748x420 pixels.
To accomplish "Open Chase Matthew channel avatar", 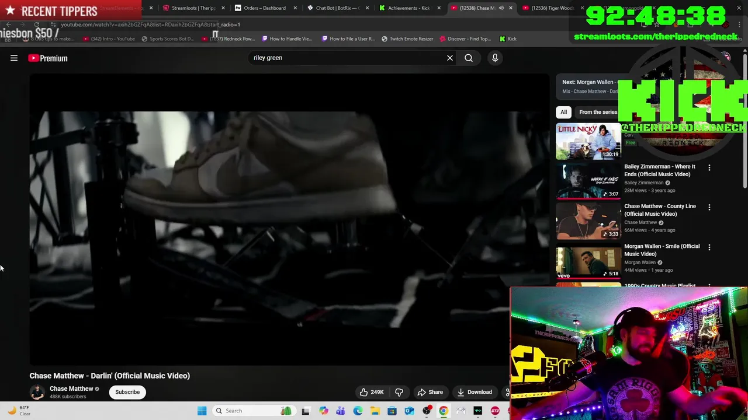I will coord(37,392).
